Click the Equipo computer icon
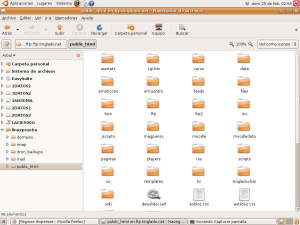Screen dimensions: 300x225 coord(158,29)
